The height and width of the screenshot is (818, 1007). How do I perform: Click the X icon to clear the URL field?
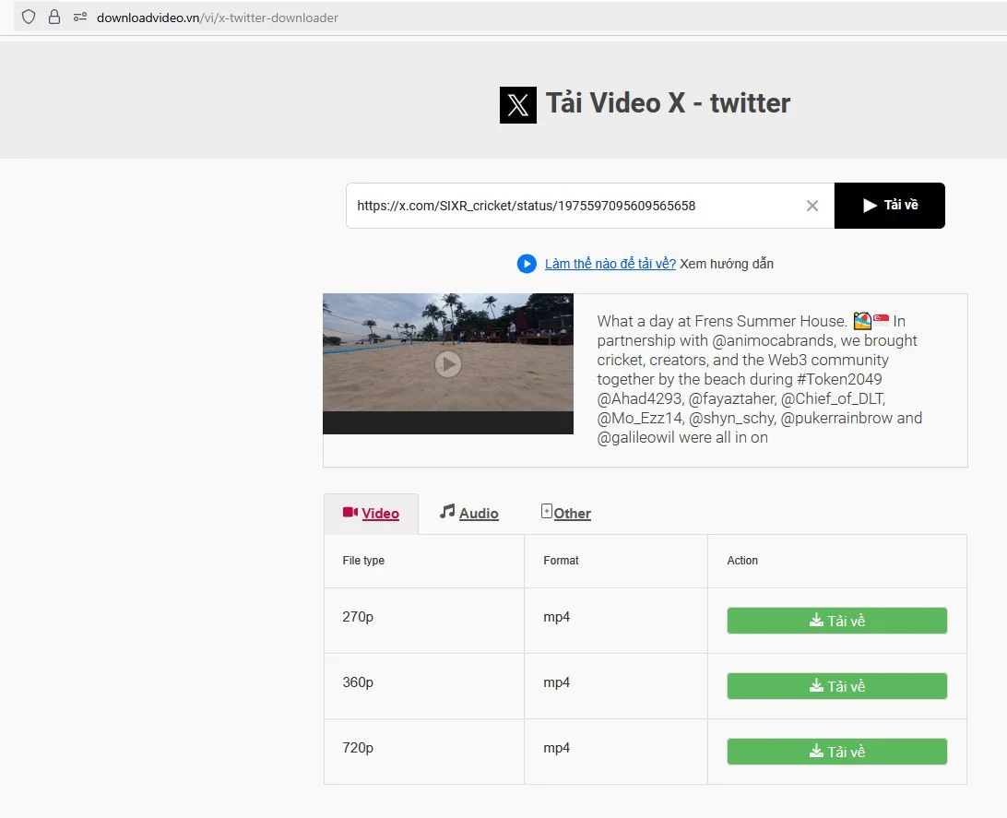(x=812, y=206)
